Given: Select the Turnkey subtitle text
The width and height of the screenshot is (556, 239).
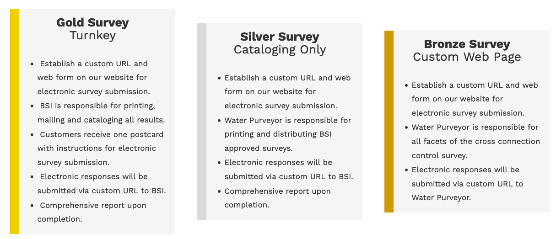Looking at the screenshot, I should (92, 35).
